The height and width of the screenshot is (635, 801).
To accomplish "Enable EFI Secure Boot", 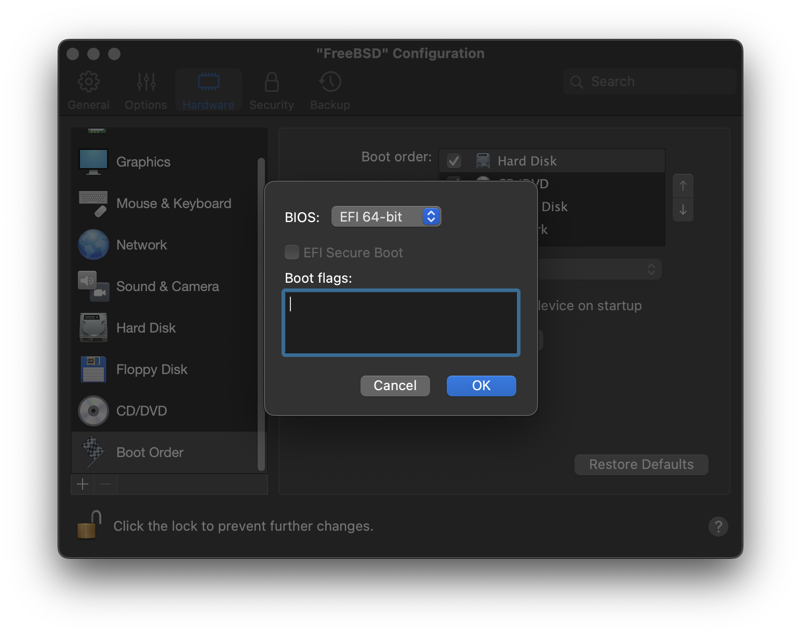I will point(292,252).
